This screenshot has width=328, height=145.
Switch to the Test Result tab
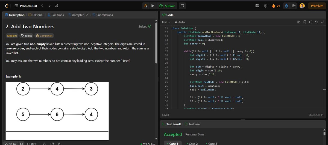[171, 124]
